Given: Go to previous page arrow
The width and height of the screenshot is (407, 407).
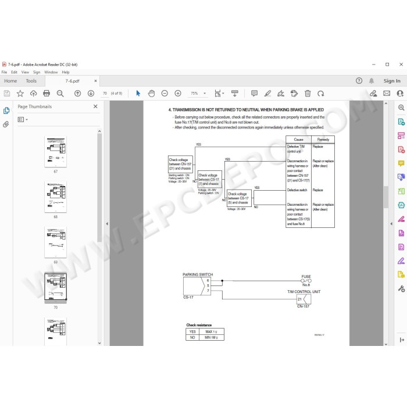Looking at the screenshot, I should (77, 94).
